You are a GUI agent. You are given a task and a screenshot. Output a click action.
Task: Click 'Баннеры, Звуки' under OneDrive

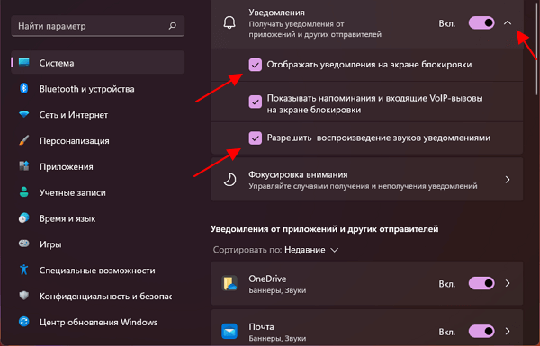(x=277, y=290)
